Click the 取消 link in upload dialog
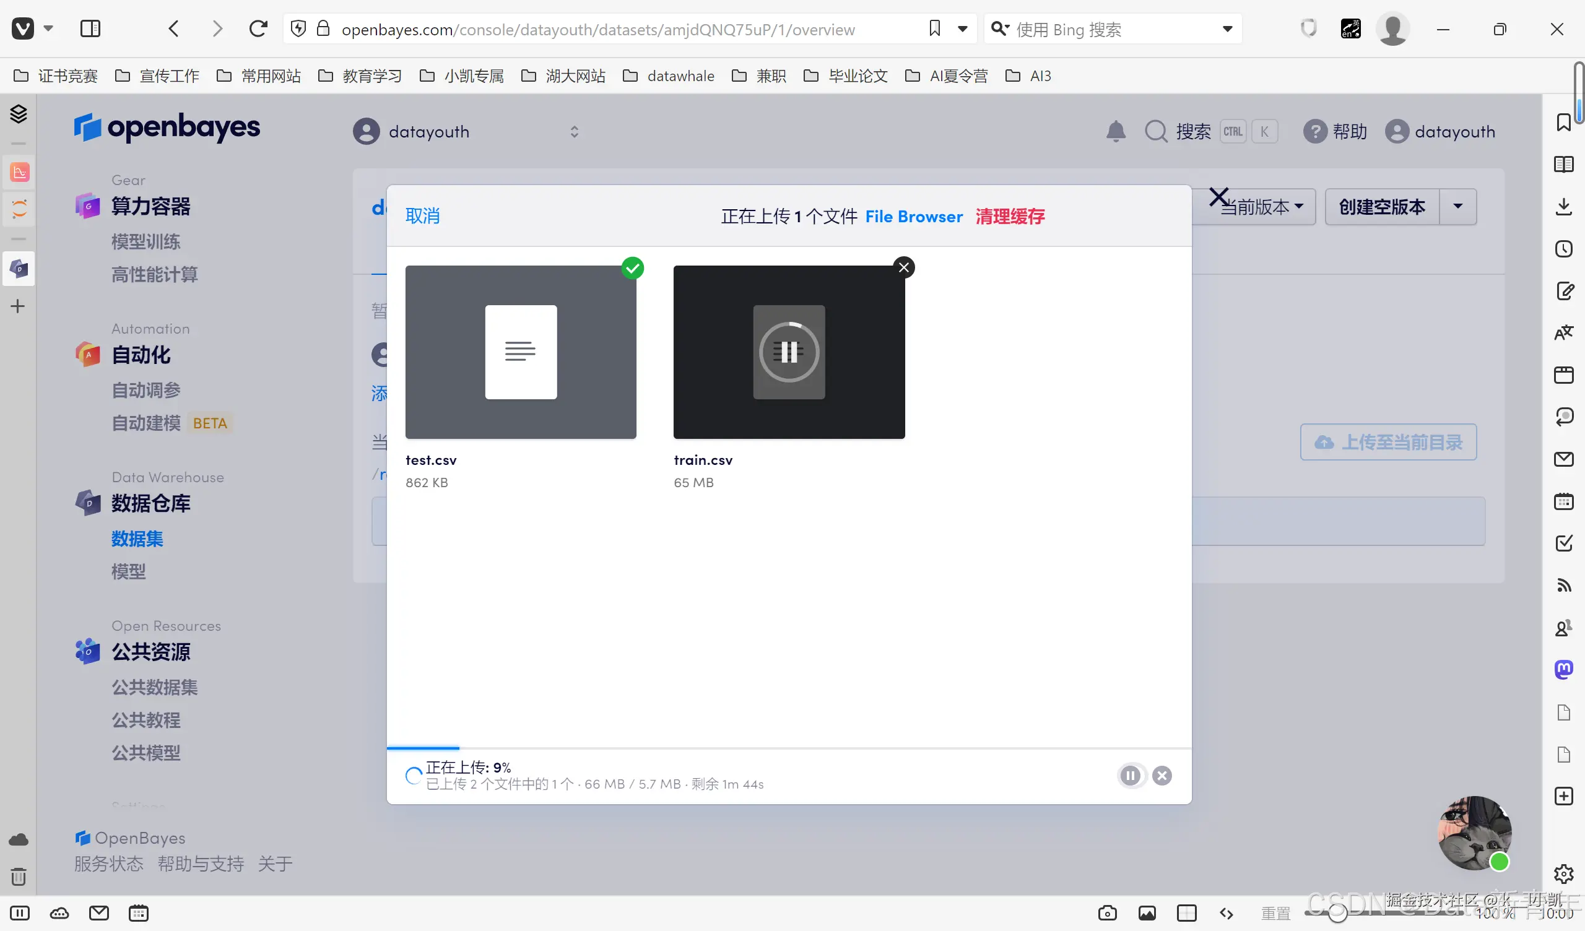Viewport: 1585px width, 931px height. (422, 216)
